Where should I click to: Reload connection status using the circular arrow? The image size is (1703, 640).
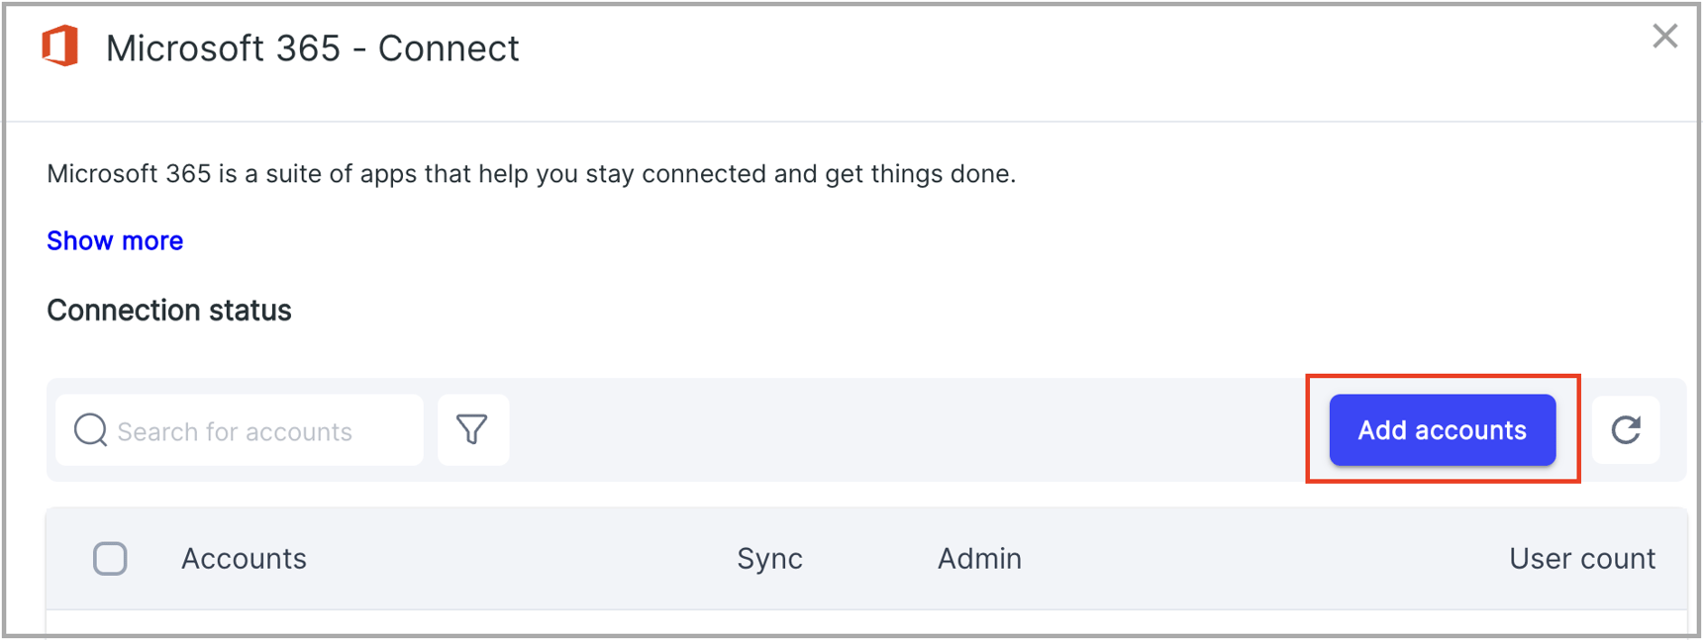1627,429
